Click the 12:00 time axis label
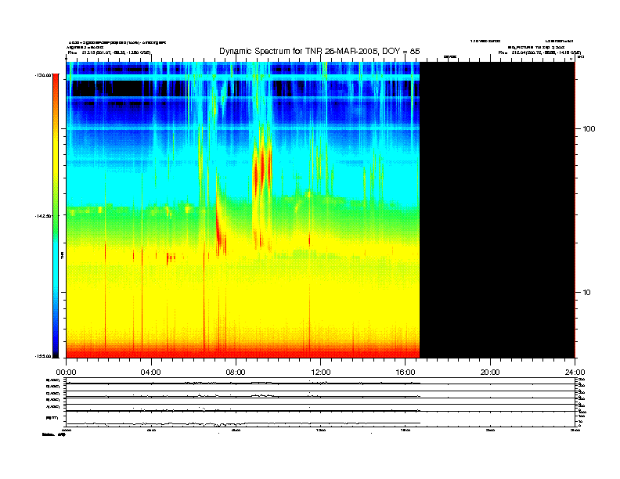Viewport: 620px width, 479px height. tap(321, 373)
